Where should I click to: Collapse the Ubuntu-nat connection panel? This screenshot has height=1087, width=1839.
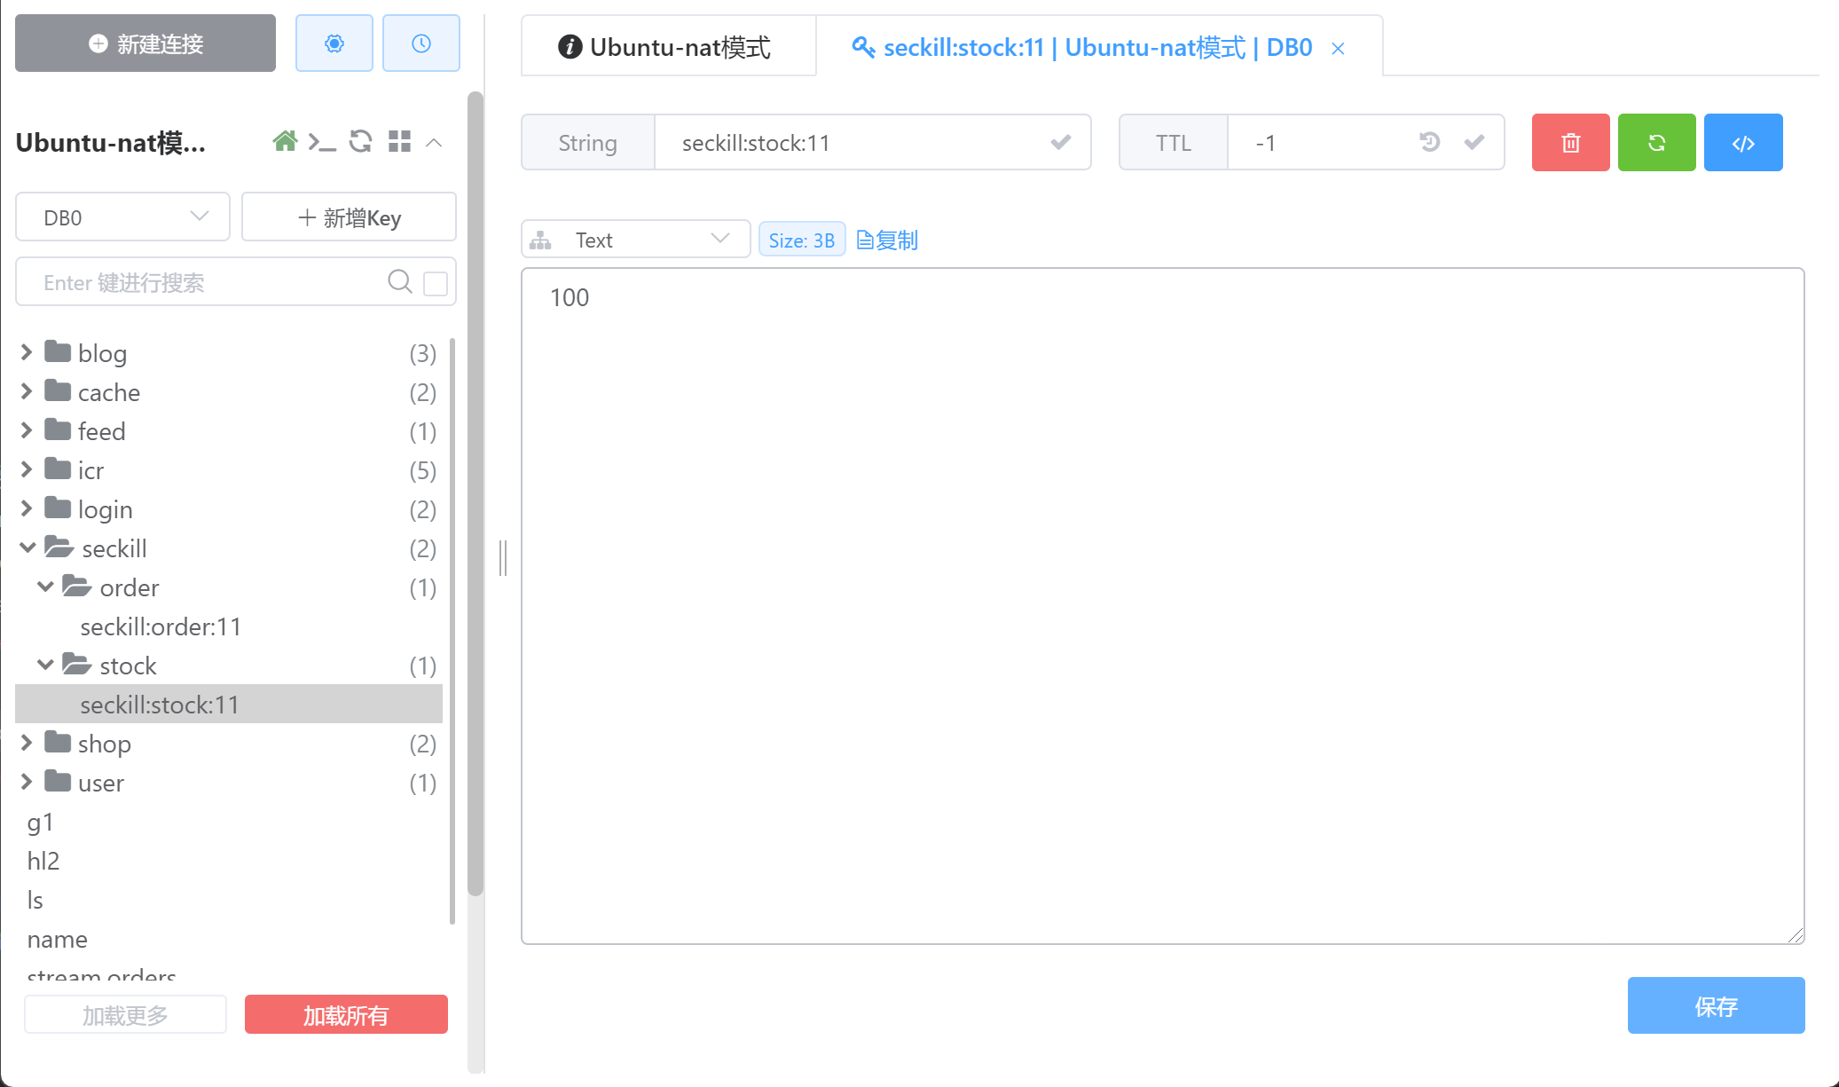pos(434,143)
